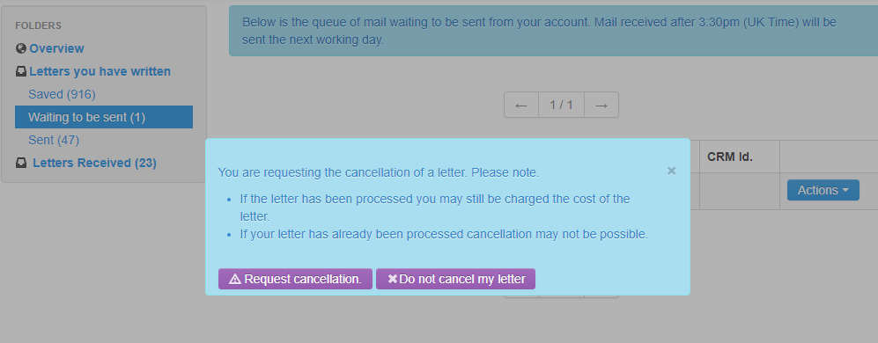Click the inbox icon beside Letters Received
Viewport: 878px width, 343px height.
pos(21,163)
